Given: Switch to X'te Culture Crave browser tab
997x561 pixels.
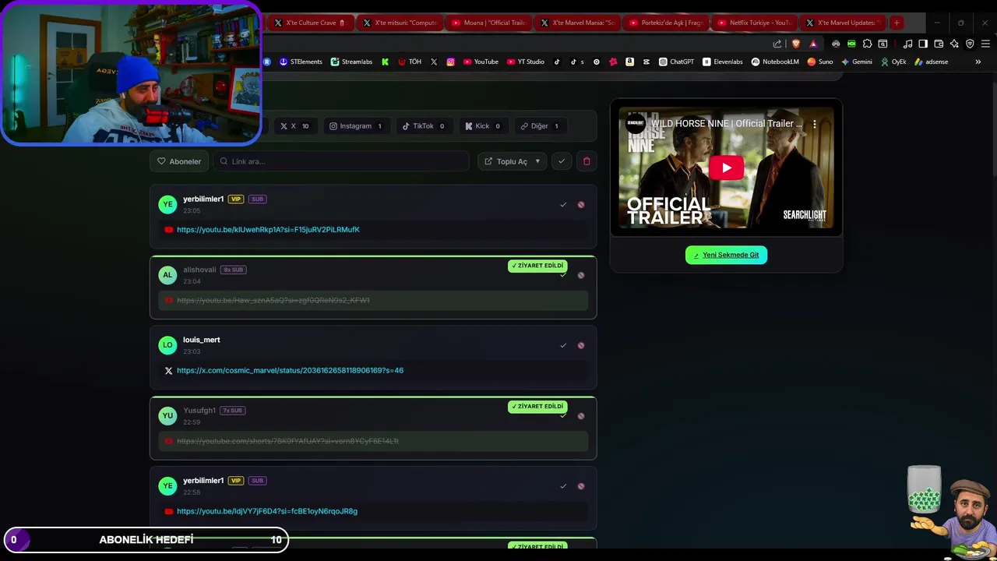Looking at the screenshot, I should pyautogui.click(x=310, y=23).
